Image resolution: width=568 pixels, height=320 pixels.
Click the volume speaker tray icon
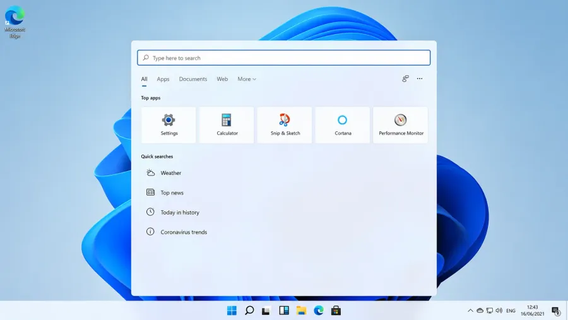click(x=499, y=311)
